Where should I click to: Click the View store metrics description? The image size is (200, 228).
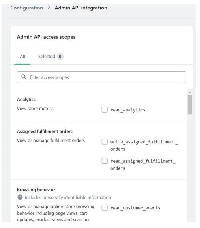[x=35, y=109]
